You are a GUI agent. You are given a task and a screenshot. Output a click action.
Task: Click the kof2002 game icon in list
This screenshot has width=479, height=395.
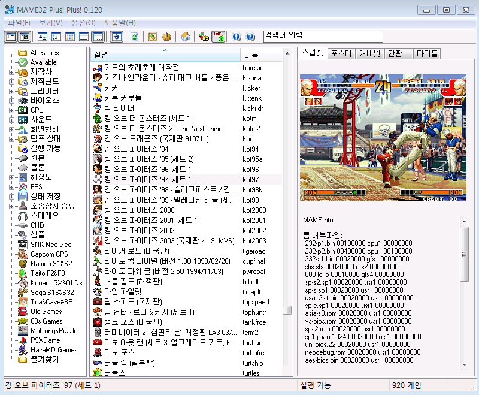pos(98,231)
